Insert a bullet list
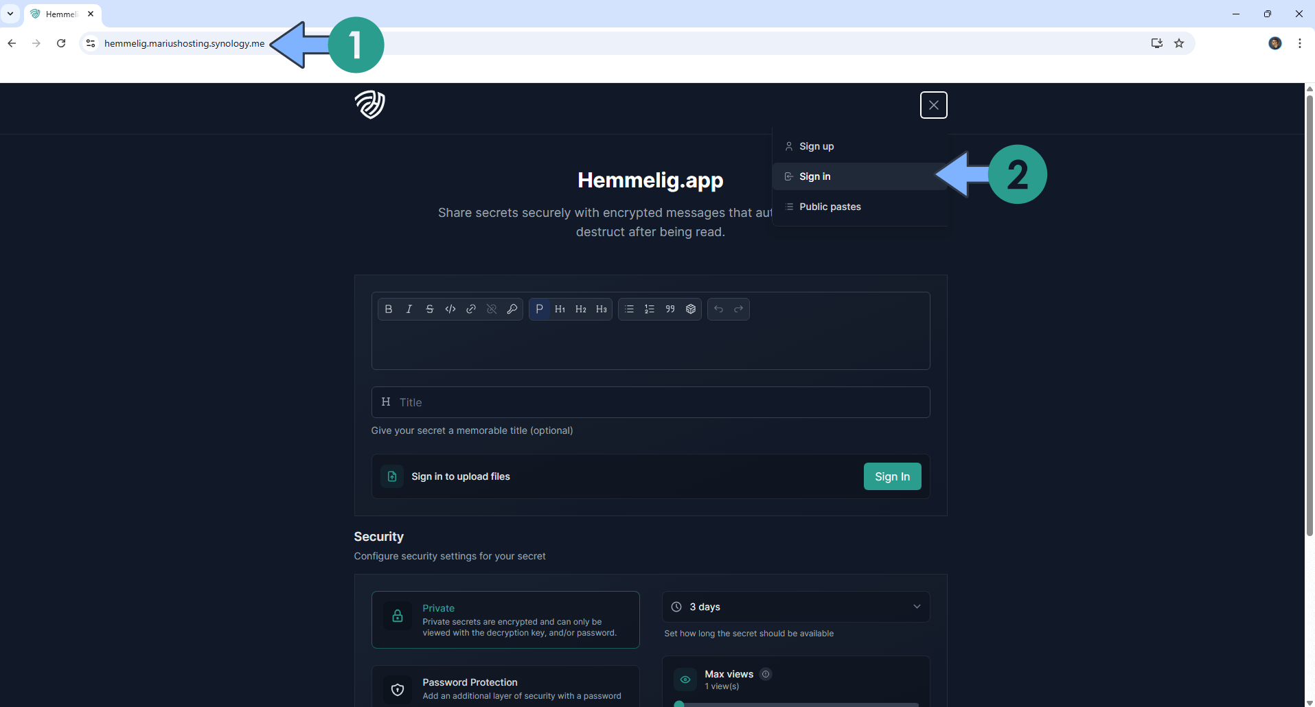The height and width of the screenshot is (707, 1315). point(629,309)
